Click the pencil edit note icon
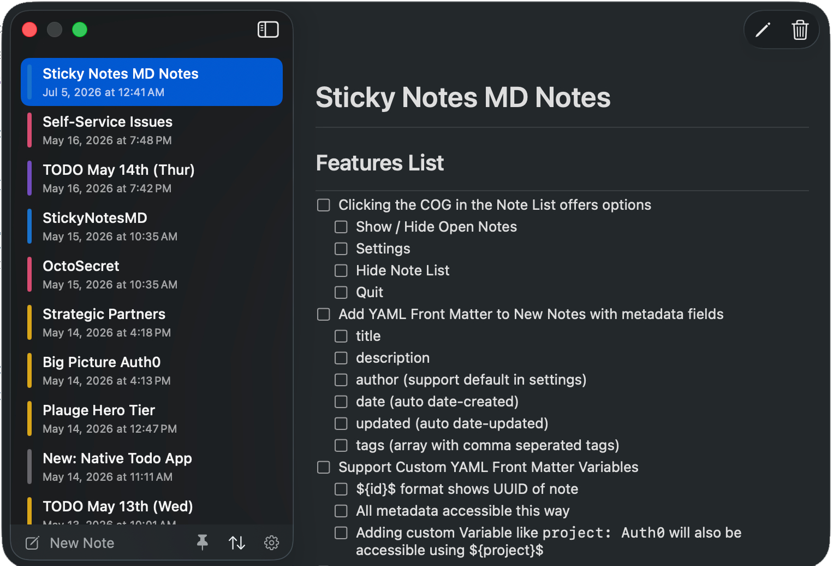This screenshot has height=566, width=833. click(763, 30)
